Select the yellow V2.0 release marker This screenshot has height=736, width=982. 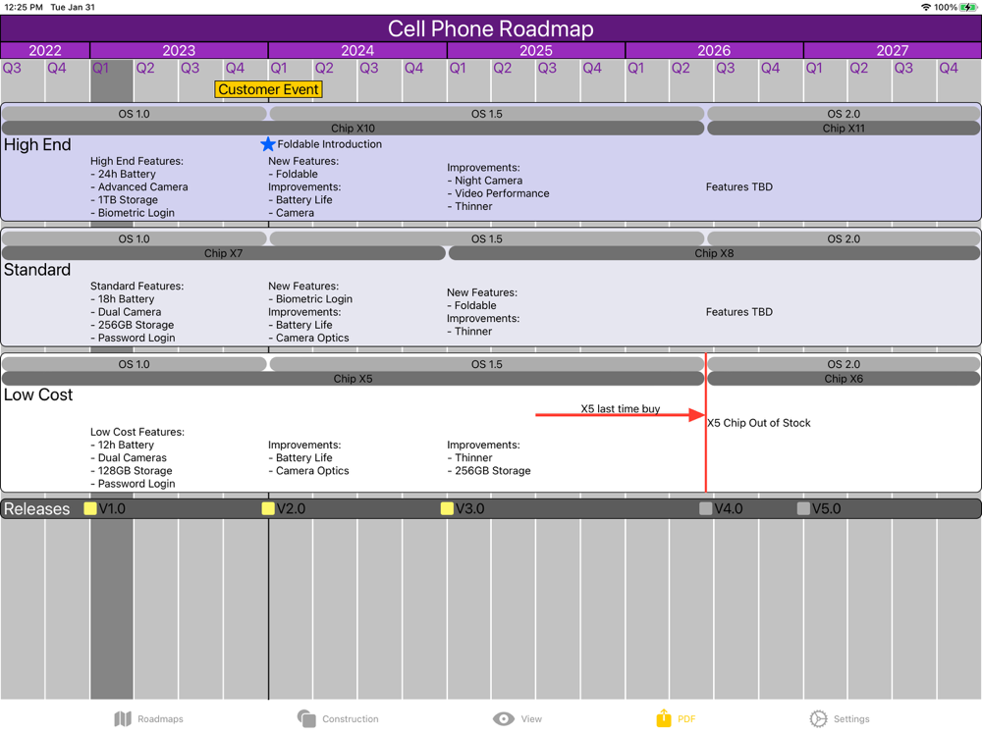(x=268, y=508)
